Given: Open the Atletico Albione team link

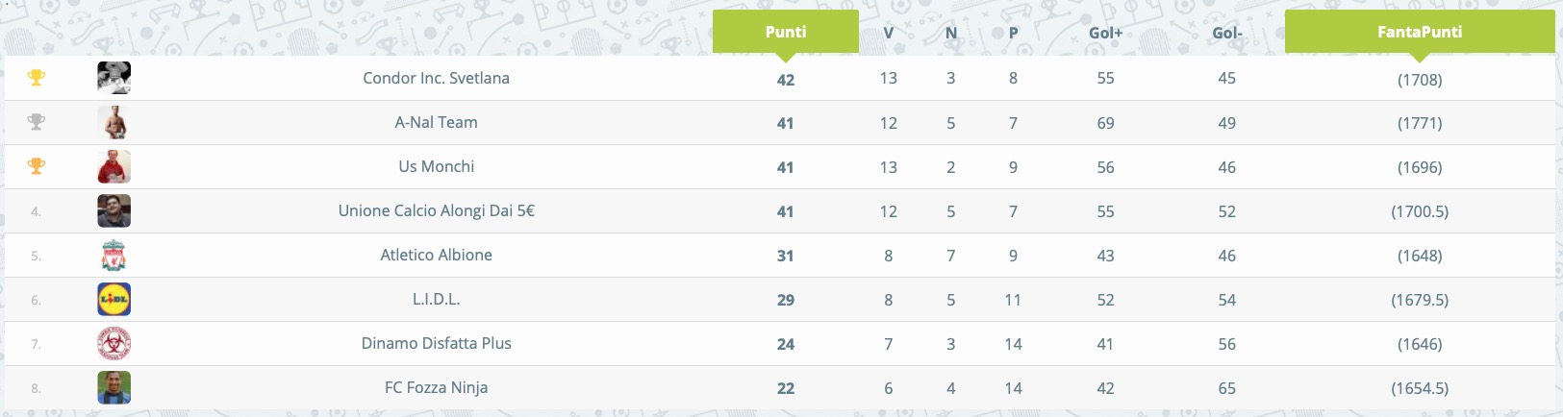Looking at the screenshot, I should (436, 255).
